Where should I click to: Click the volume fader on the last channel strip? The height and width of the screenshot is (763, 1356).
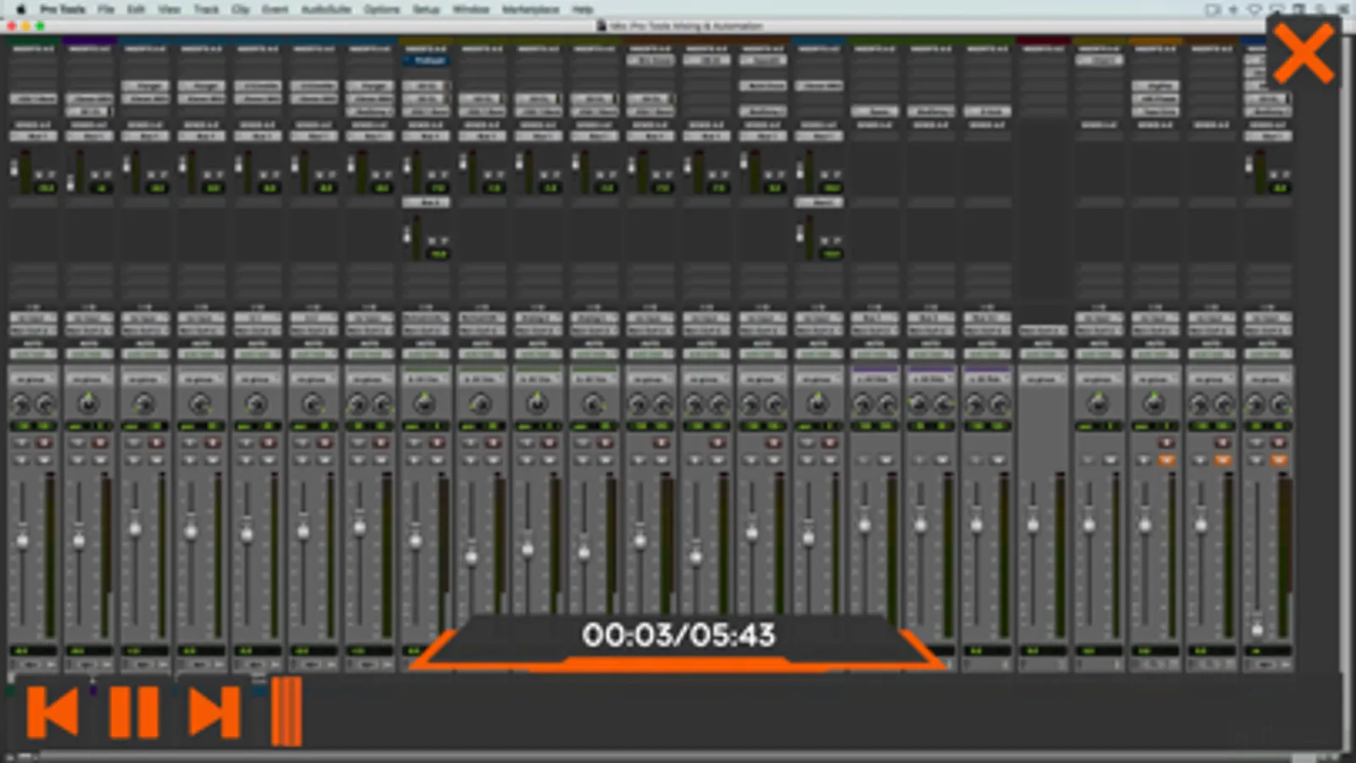click(1258, 628)
